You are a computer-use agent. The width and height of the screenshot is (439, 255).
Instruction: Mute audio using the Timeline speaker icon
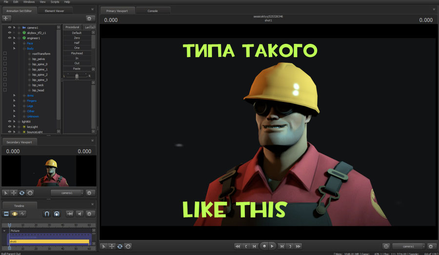(80, 214)
